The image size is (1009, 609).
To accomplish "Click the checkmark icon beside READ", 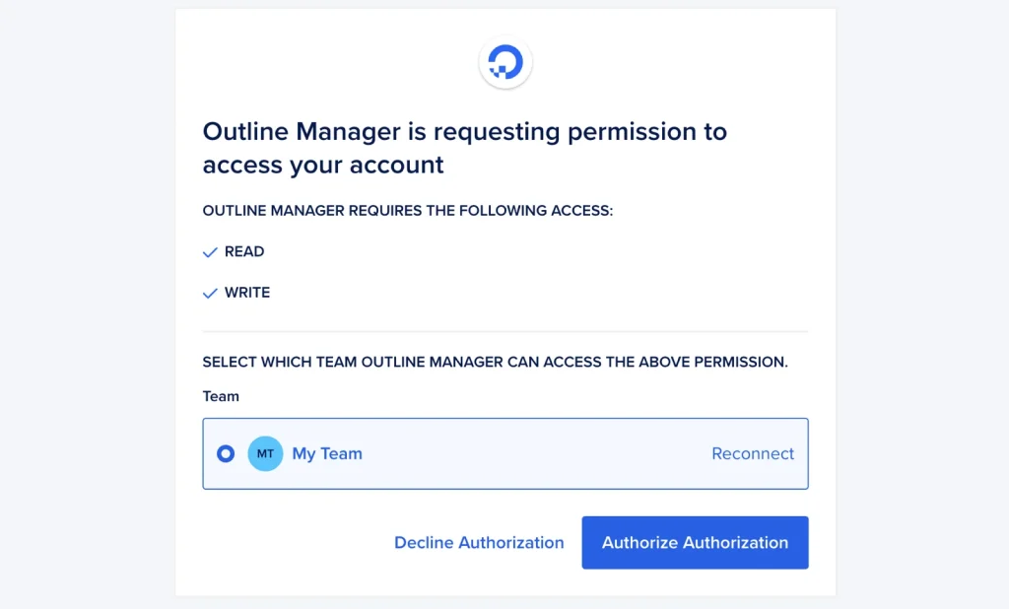I will click(209, 252).
